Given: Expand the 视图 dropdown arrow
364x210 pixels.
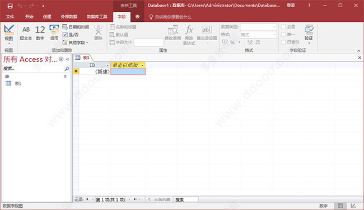Looking at the screenshot, I should click(x=9, y=44).
